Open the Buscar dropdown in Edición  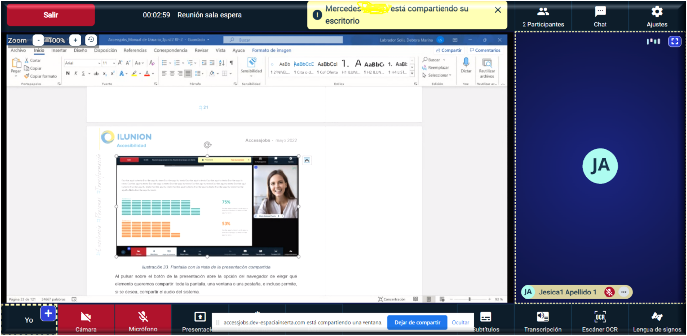tap(444, 60)
